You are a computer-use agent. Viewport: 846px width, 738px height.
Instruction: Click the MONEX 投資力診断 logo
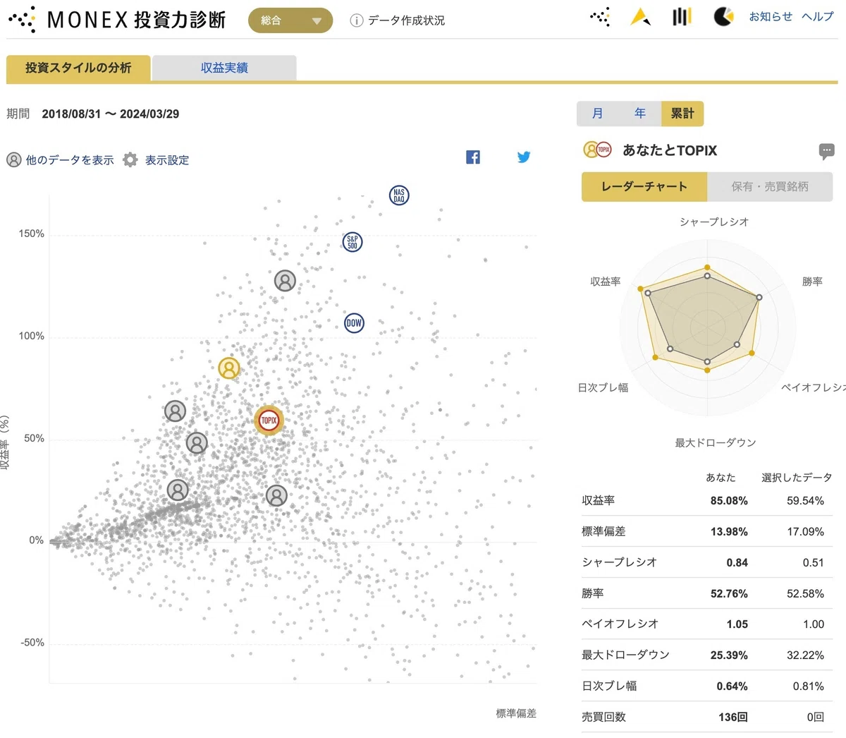[x=117, y=20]
